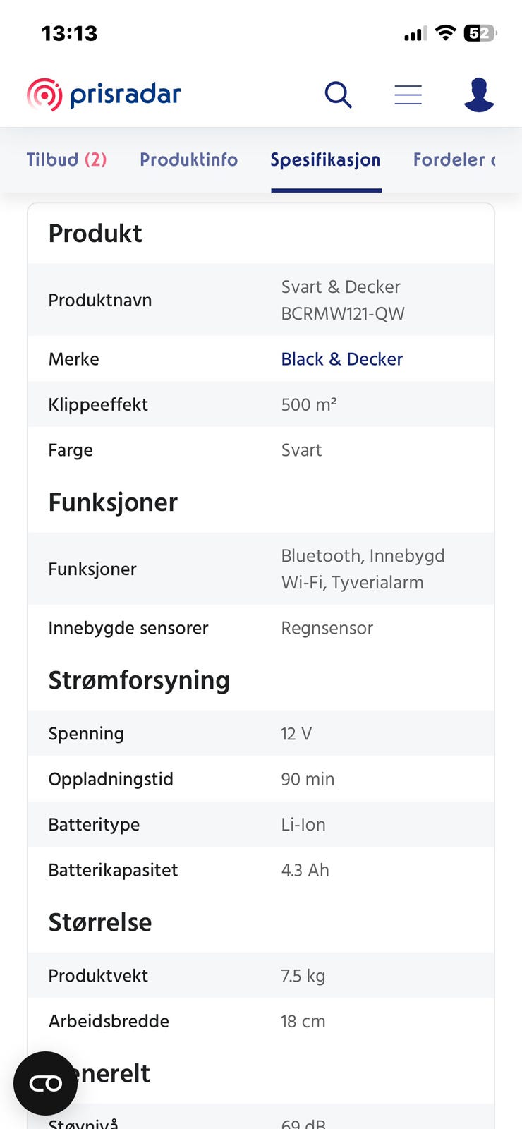Tap the 13:13 clock in status bar
522x1129 pixels.
69,33
